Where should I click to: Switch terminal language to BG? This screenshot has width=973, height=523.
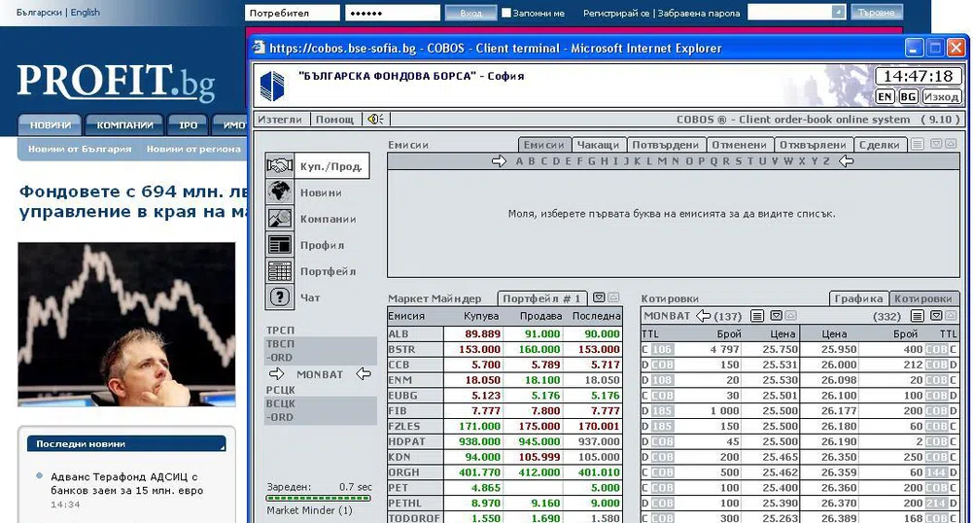click(x=908, y=96)
